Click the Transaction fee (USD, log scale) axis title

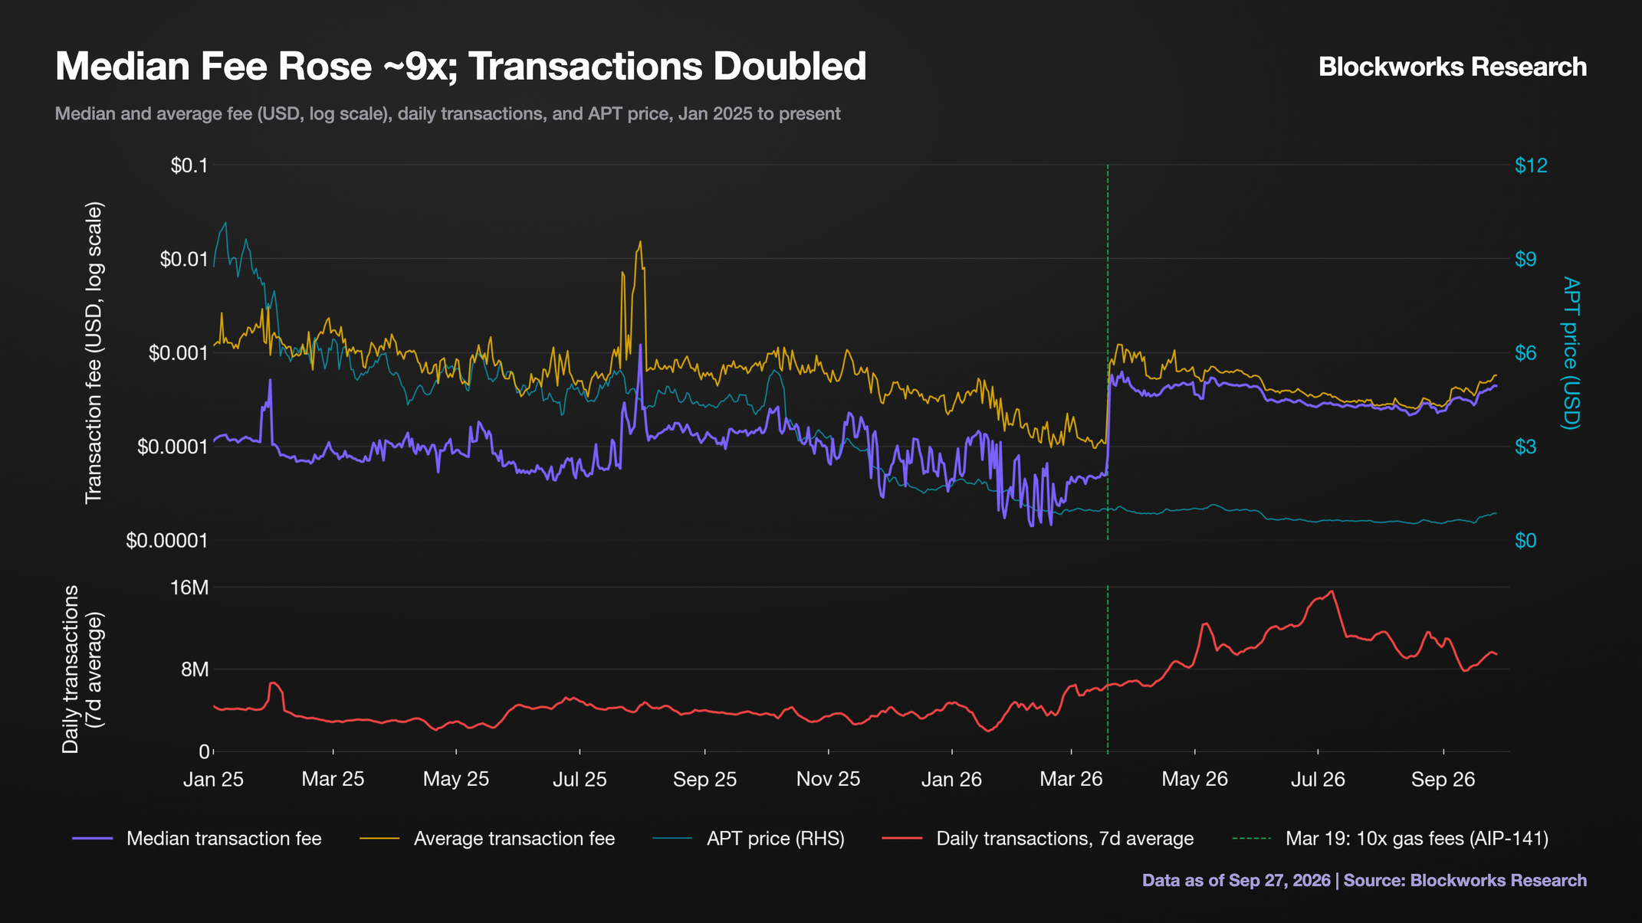click(x=94, y=353)
